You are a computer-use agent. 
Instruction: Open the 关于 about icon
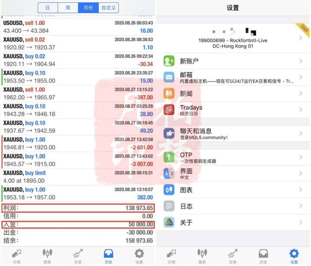[x=169, y=222]
